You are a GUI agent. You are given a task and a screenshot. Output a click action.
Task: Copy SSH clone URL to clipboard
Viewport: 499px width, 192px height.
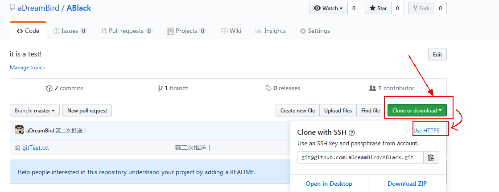[x=431, y=157]
